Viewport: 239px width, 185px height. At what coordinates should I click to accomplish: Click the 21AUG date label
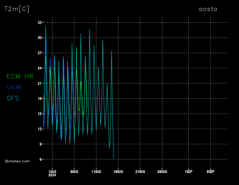(x=140, y=172)
